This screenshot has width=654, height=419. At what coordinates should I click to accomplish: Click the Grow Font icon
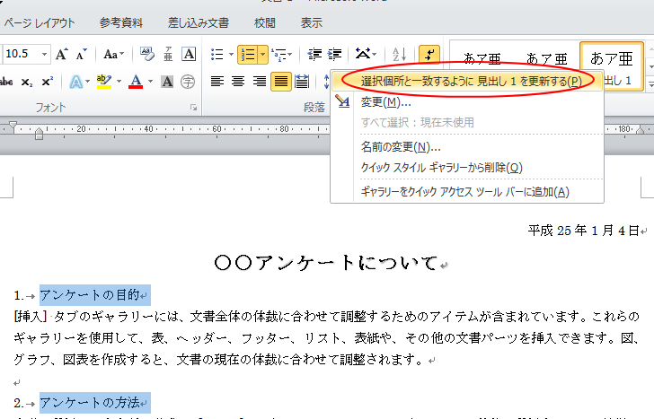pos(62,54)
